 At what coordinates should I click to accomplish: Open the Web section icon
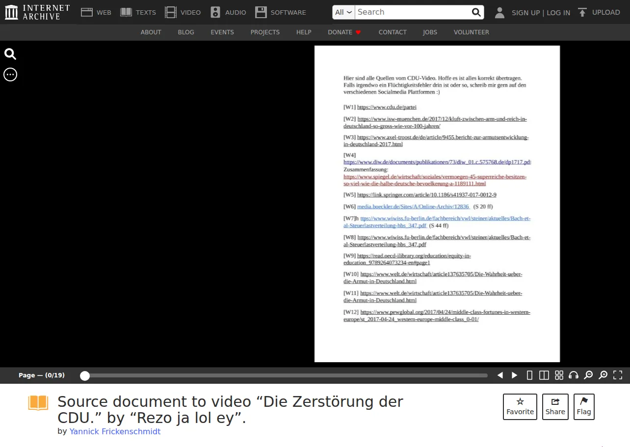pos(87,12)
